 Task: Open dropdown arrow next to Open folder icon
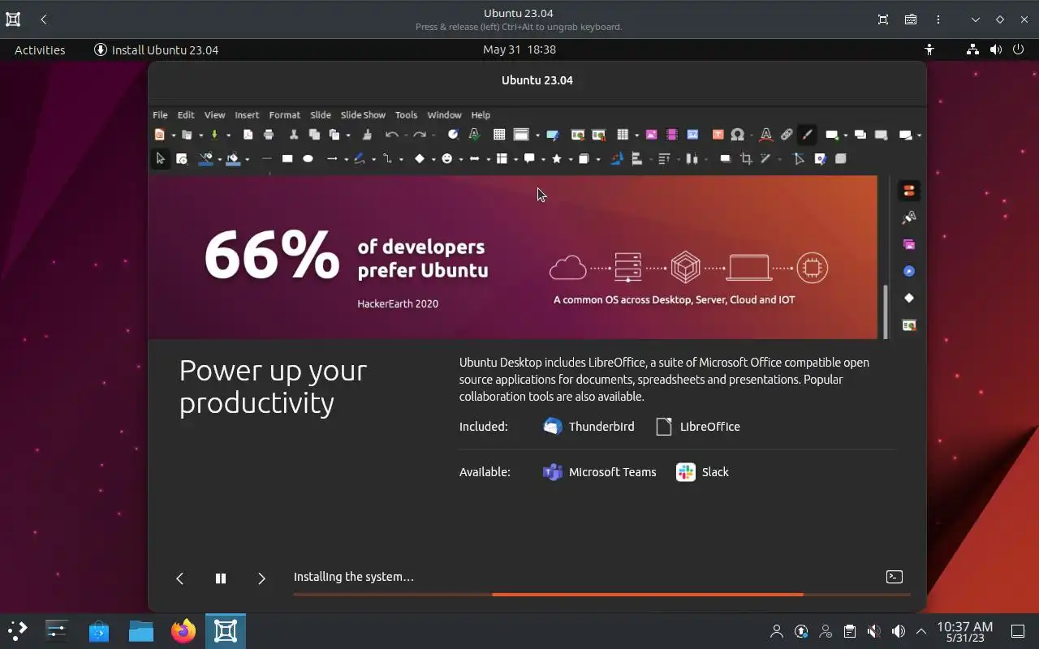[x=200, y=135]
